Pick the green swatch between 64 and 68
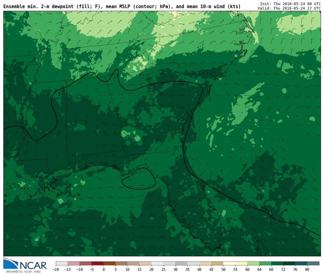This screenshot has width=324, height=275. 265,264
